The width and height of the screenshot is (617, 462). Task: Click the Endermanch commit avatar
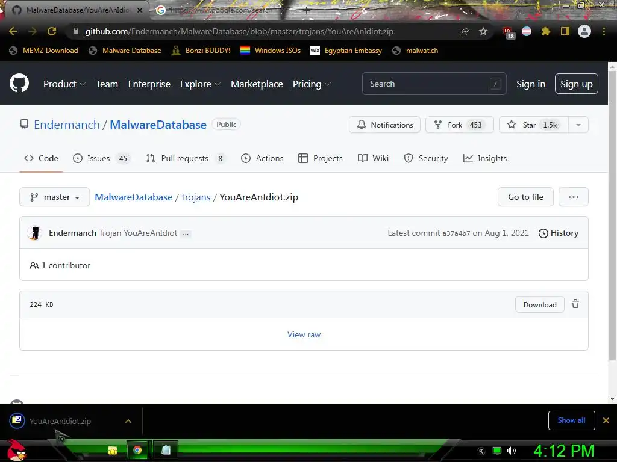point(34,233)
